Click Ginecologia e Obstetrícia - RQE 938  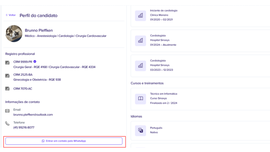click(x=37, y=80)
